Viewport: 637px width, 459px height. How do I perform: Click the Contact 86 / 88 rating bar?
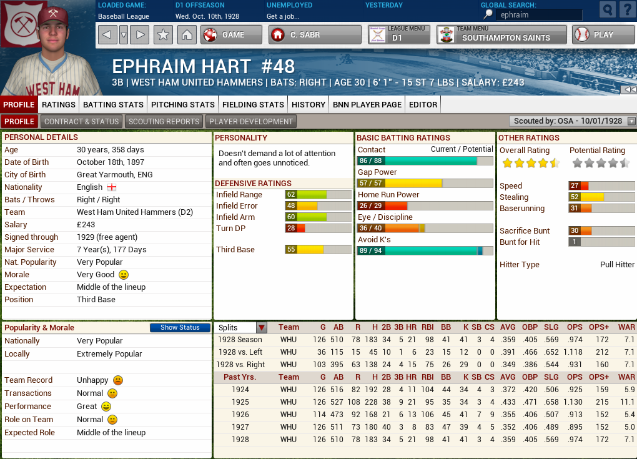pyautogui.click(x=425, y=160)
